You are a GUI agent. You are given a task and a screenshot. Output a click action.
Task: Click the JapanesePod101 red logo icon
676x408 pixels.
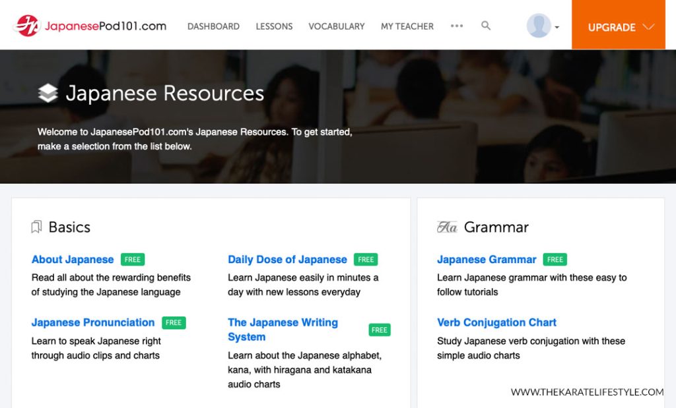coord(26,26)
